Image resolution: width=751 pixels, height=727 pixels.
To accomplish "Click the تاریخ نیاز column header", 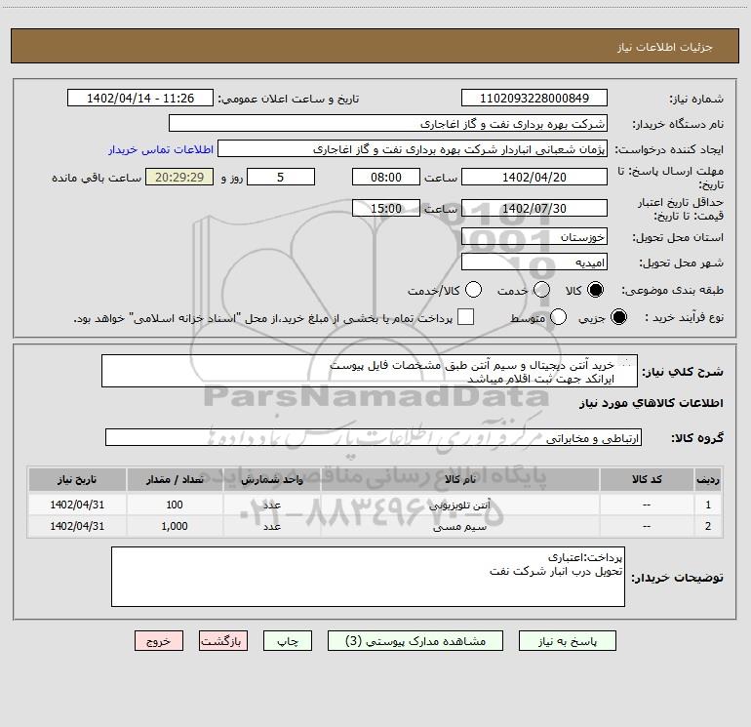I will click(x=77, y=479).
